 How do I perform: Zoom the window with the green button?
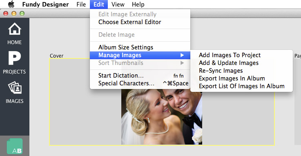22,13
